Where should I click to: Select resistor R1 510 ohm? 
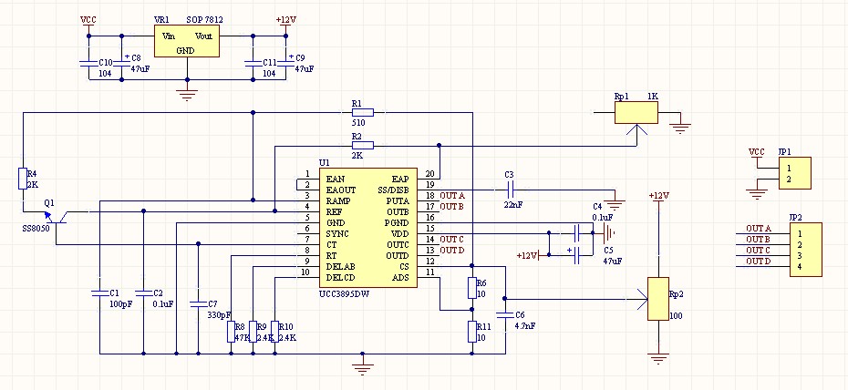(x=362, y=112)
